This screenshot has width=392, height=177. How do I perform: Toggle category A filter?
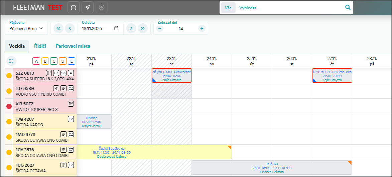pyautogui.click(x=36, y=61)
